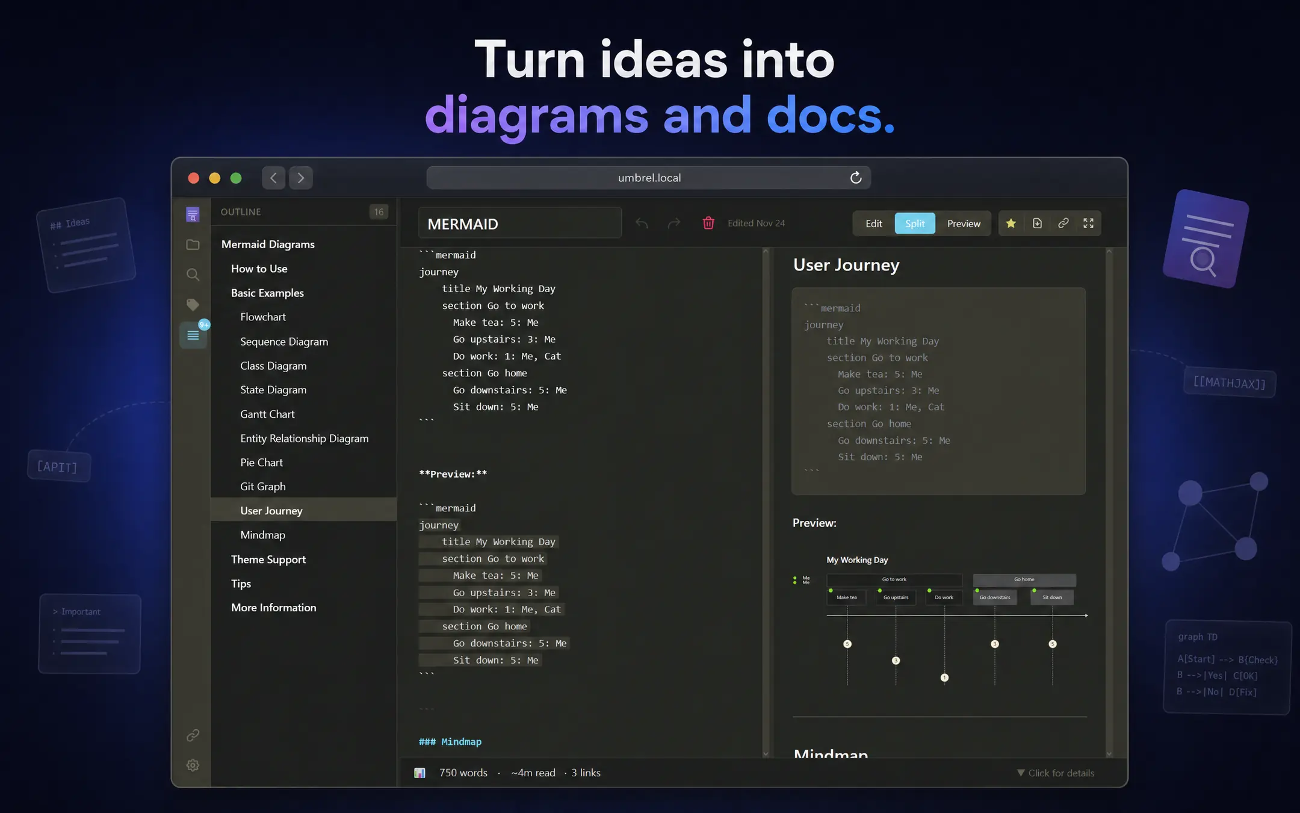Select Sequence Diagram in the outline
The width and height of the screenshot is (1300, 813).
click(x=303, y=341)
